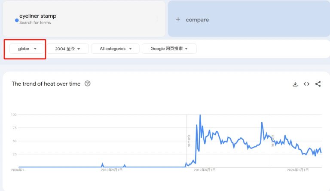Screen dimensions: 330x191
Task: Click the 2017年5月1日 axis date label
Action: pyautogui.click(x=205, y=170)
